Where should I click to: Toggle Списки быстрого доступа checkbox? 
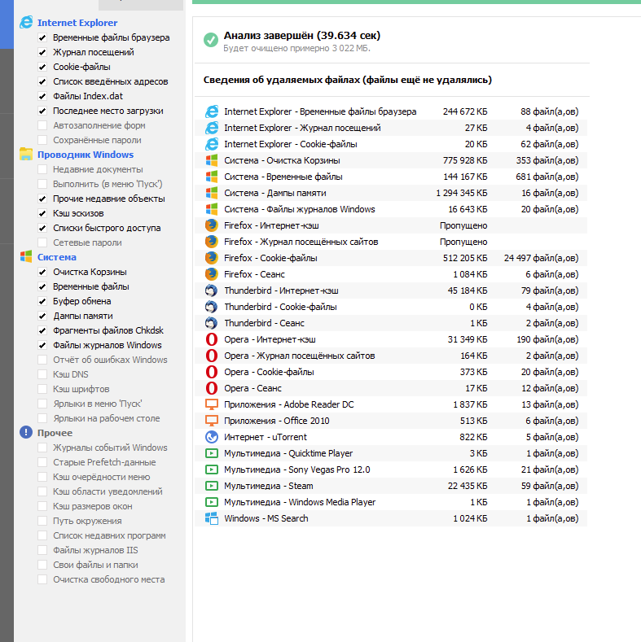[42, 228]
